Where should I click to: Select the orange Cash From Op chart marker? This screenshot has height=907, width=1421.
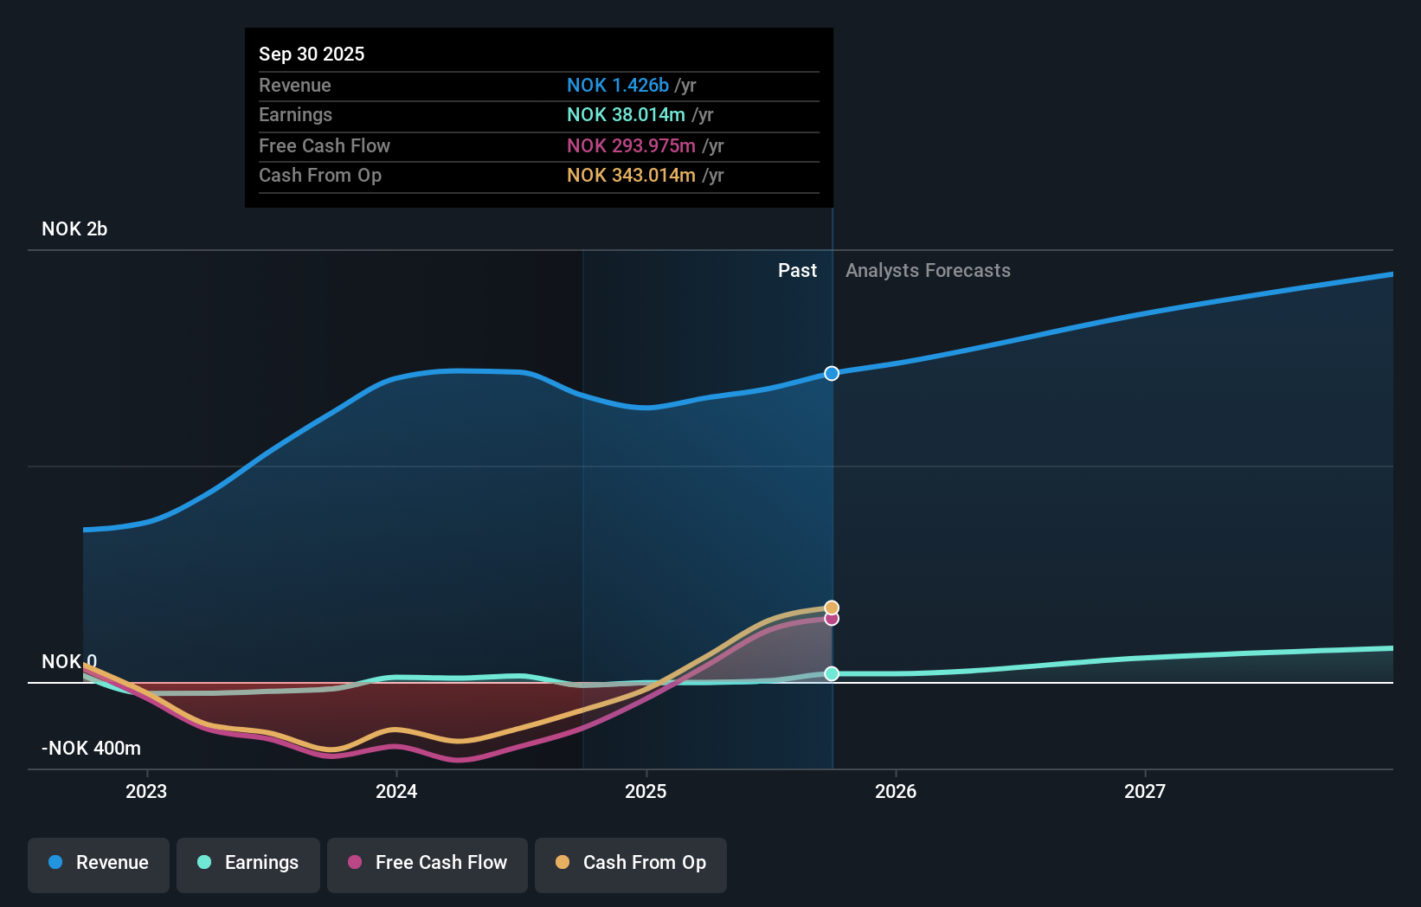pos(832,607)
